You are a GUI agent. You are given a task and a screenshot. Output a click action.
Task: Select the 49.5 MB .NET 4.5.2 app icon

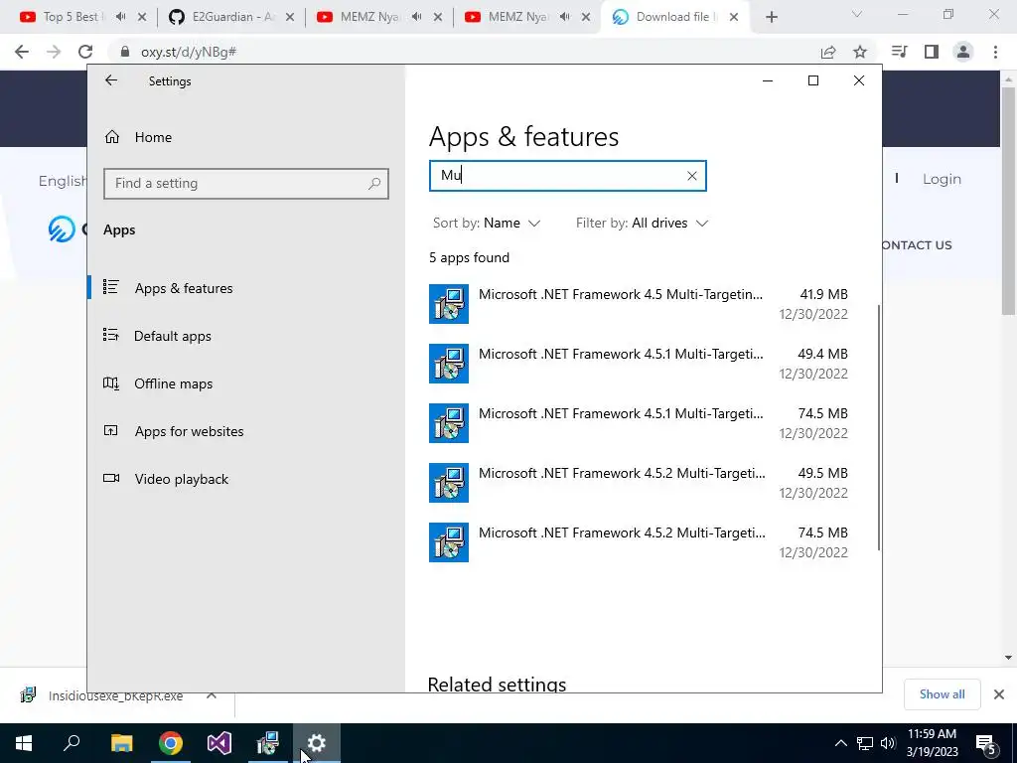pos(449,483)
